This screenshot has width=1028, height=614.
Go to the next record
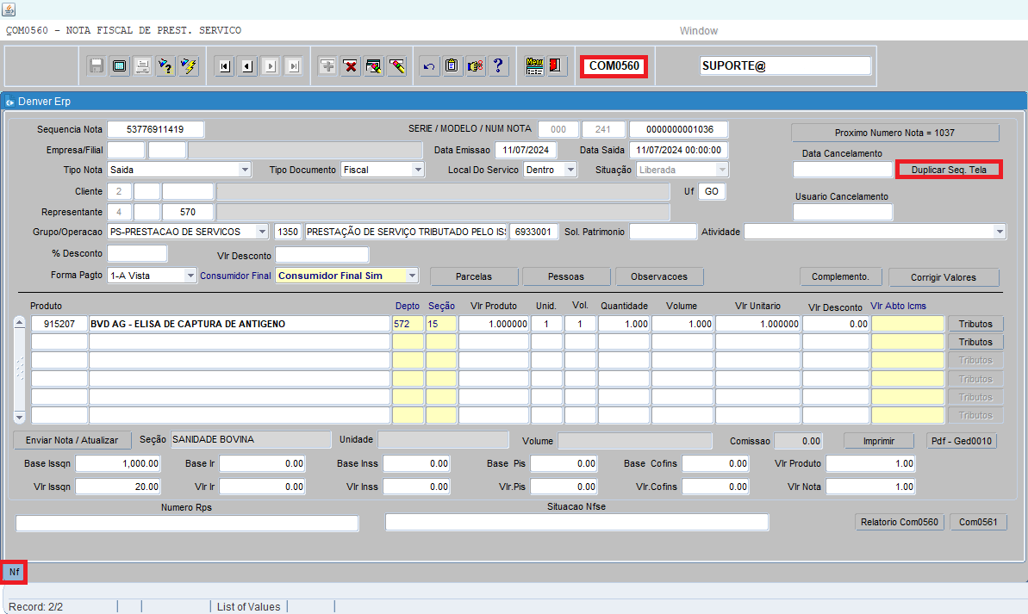pos(270,66)
